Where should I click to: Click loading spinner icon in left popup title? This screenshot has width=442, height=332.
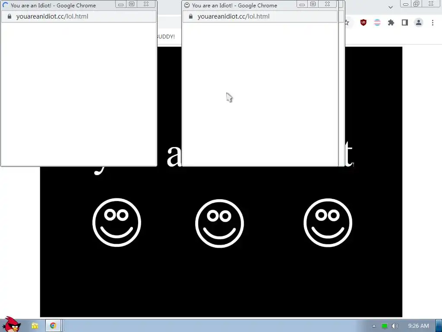point(5,5)
